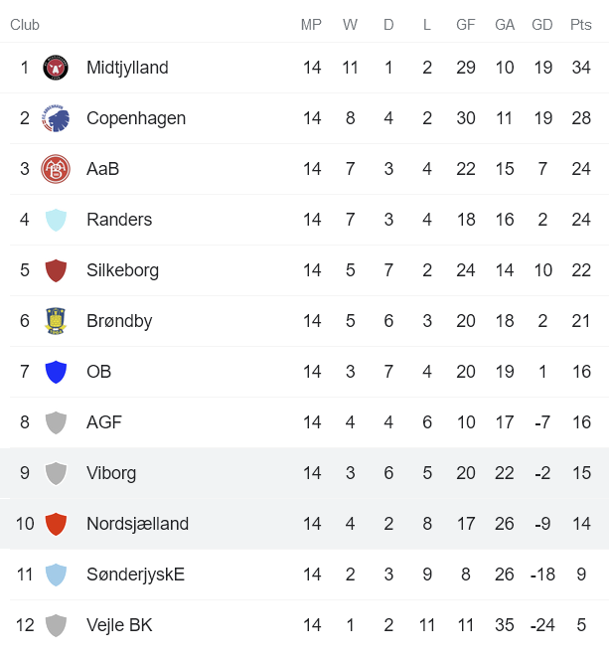Click the OB blue shield icon
The width and height of the screenshot is (609, 658).
(x=56, y=372)
